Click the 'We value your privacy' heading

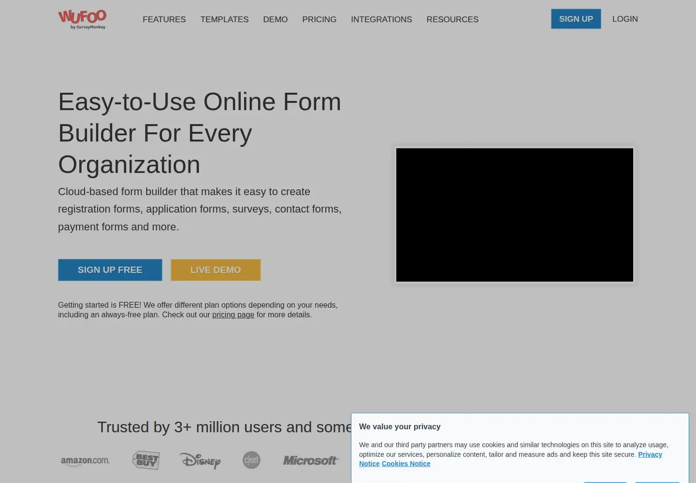400,427
